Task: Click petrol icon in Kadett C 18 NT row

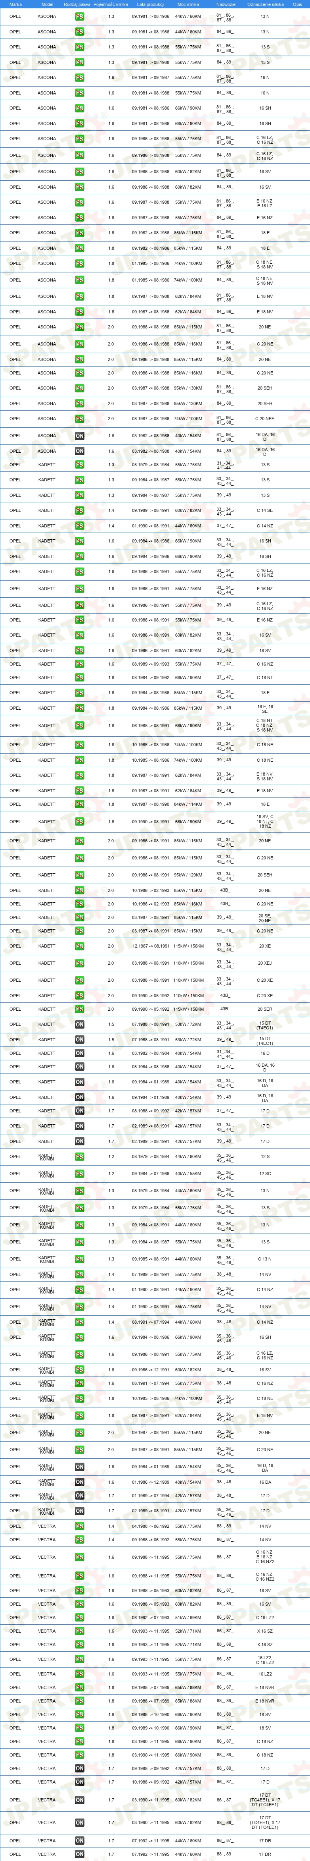Action: click(x=79, y=678)
